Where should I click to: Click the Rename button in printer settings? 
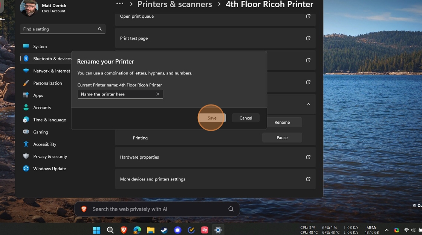[x=282, y=122]
